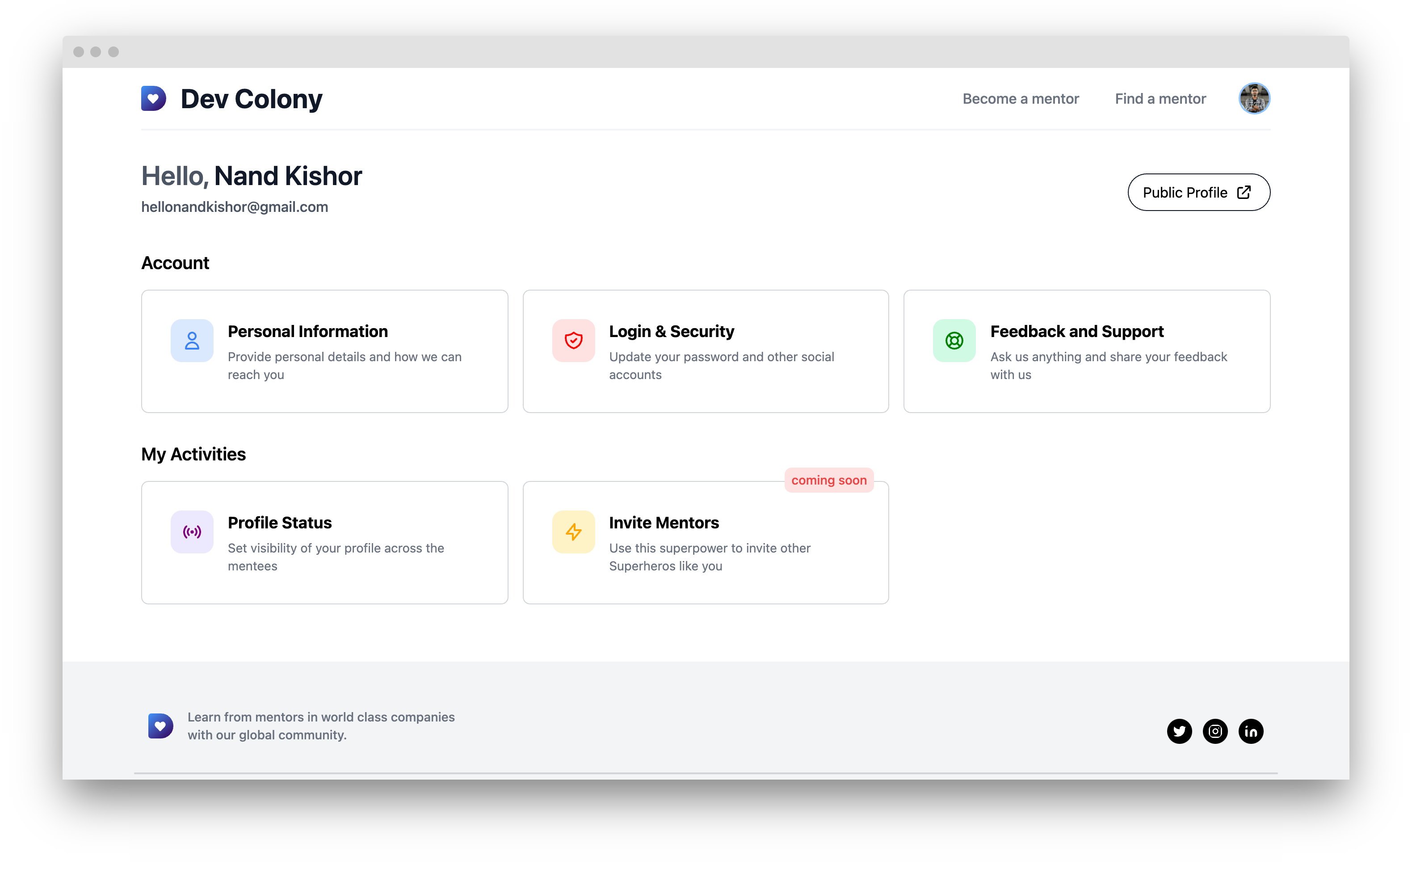The image size is (1412, 869).
Task: Open the Twitter social link in footer
Action: 1179,731
